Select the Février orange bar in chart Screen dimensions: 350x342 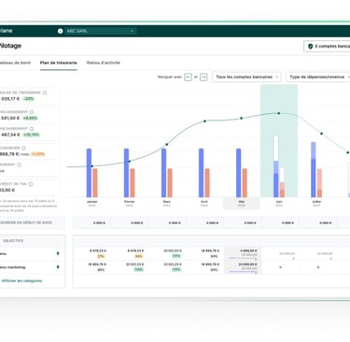point(133,183)
